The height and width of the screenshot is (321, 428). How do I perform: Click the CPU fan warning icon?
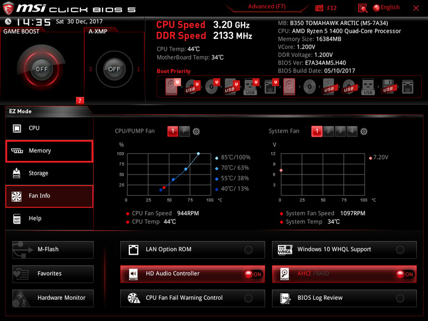tap(134, 298)
